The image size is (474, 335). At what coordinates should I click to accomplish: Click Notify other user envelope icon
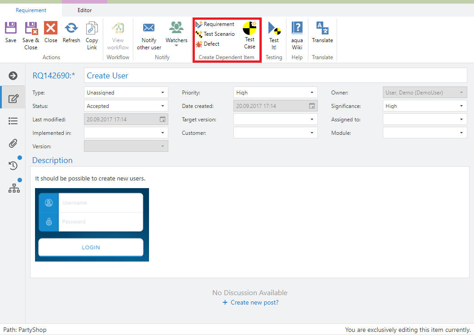point(149,28)
